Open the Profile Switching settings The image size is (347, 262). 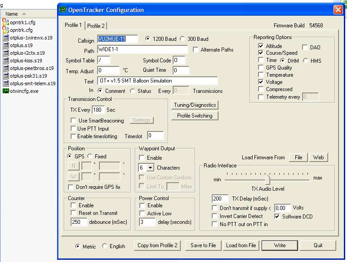click(x=195, y=116)
